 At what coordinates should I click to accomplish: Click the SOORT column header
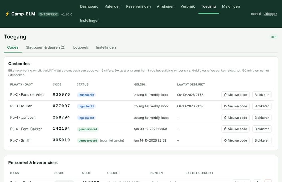pos(60,173)
